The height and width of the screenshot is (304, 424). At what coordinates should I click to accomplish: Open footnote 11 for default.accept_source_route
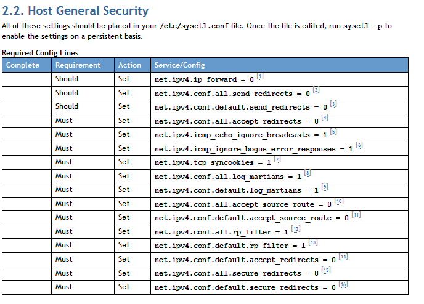click(x=356, y=215)
